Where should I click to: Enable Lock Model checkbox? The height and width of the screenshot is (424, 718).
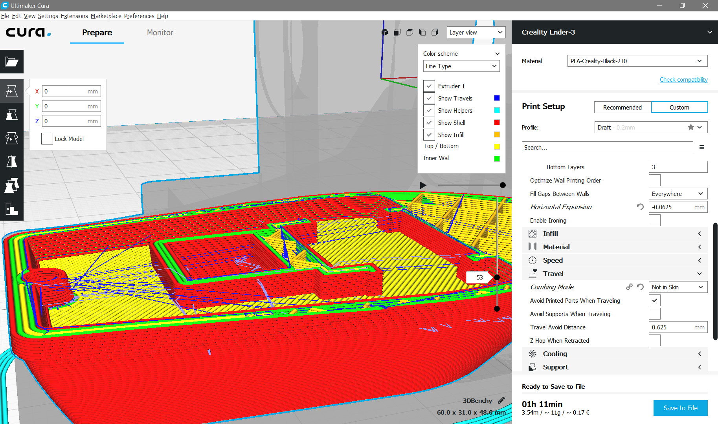tap(47, 138)
